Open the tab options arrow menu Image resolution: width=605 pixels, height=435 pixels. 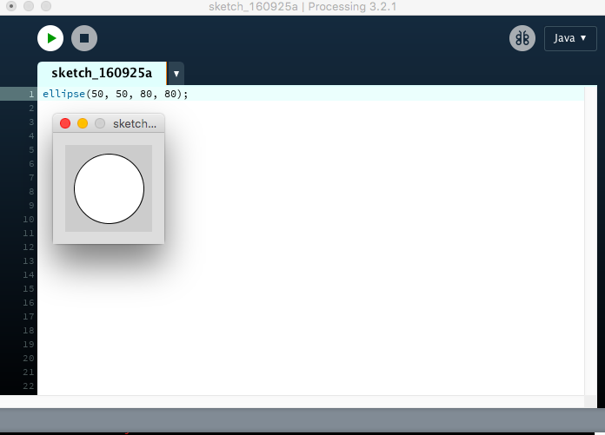176,74
